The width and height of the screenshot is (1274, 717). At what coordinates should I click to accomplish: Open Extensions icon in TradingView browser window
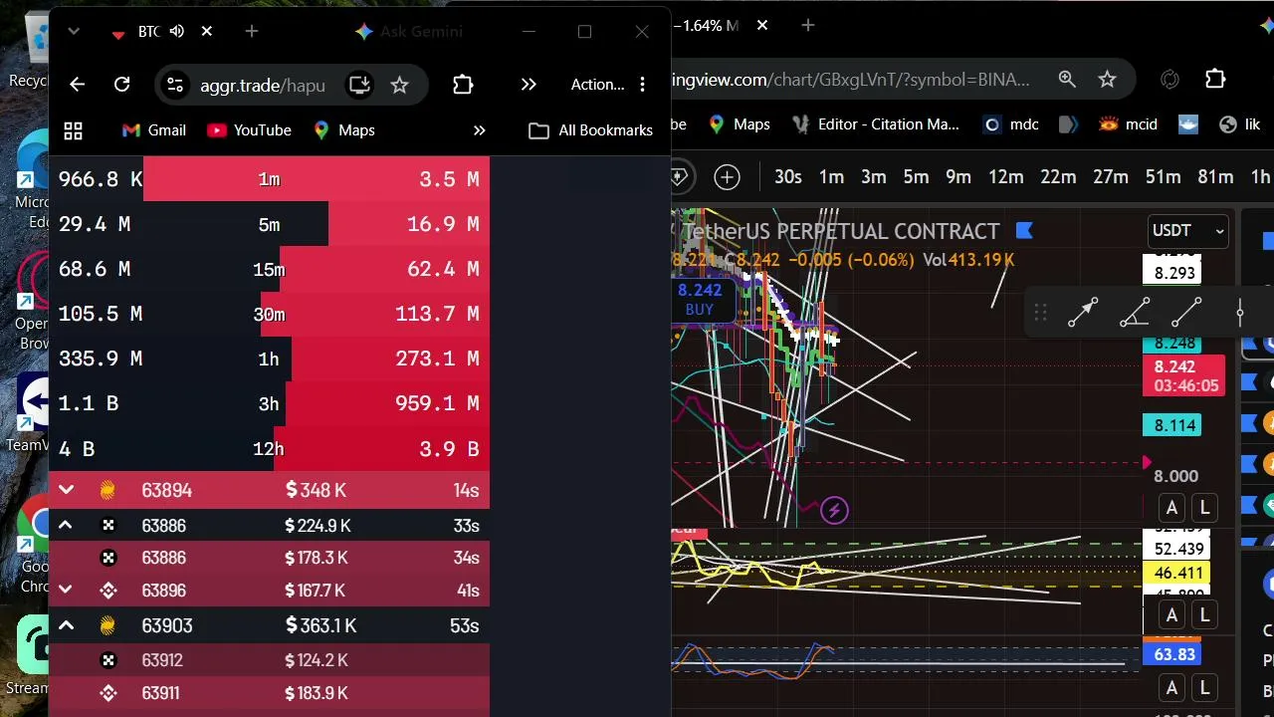[1215, 80]
